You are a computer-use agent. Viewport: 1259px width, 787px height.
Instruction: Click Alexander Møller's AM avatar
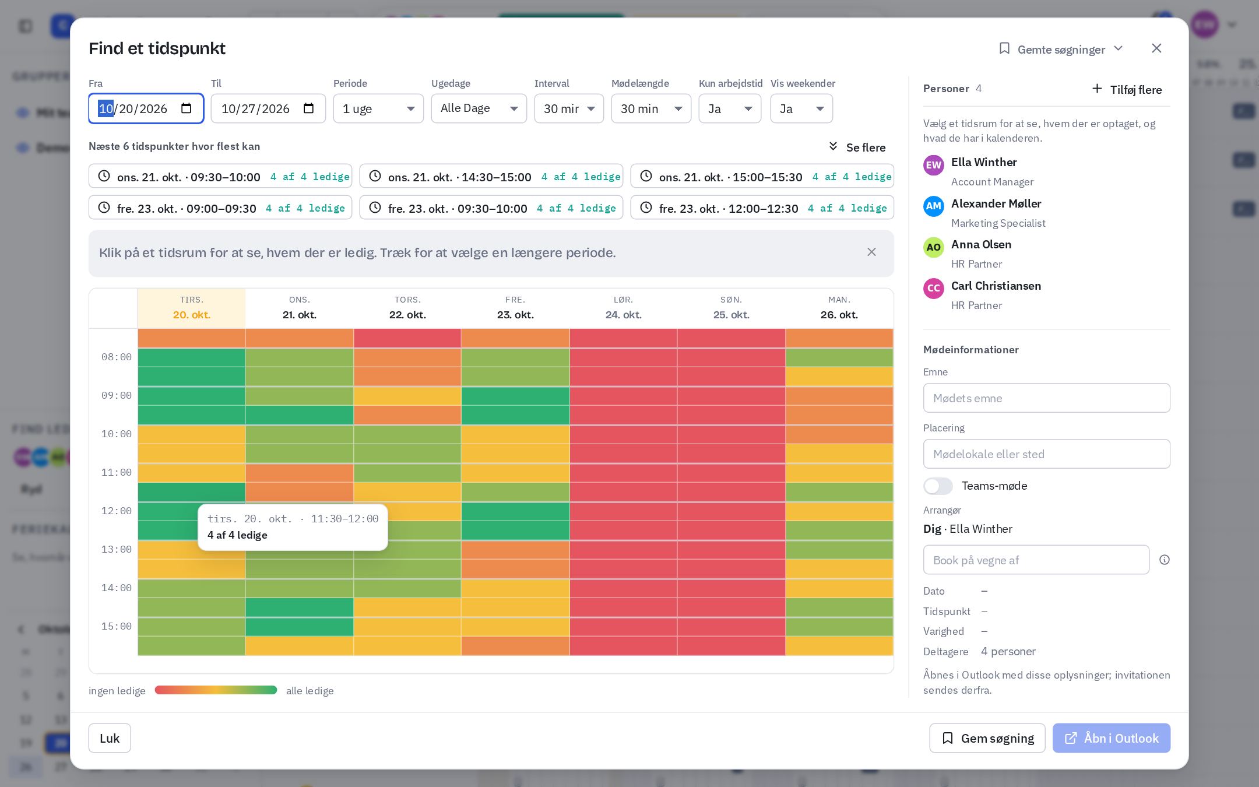(x=934, y=206)
